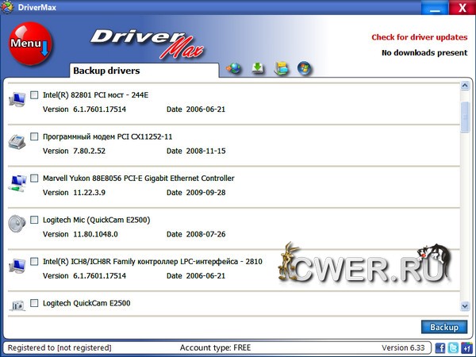
Task: Click speaker icon for Logitech Mic
Action: 17,224
